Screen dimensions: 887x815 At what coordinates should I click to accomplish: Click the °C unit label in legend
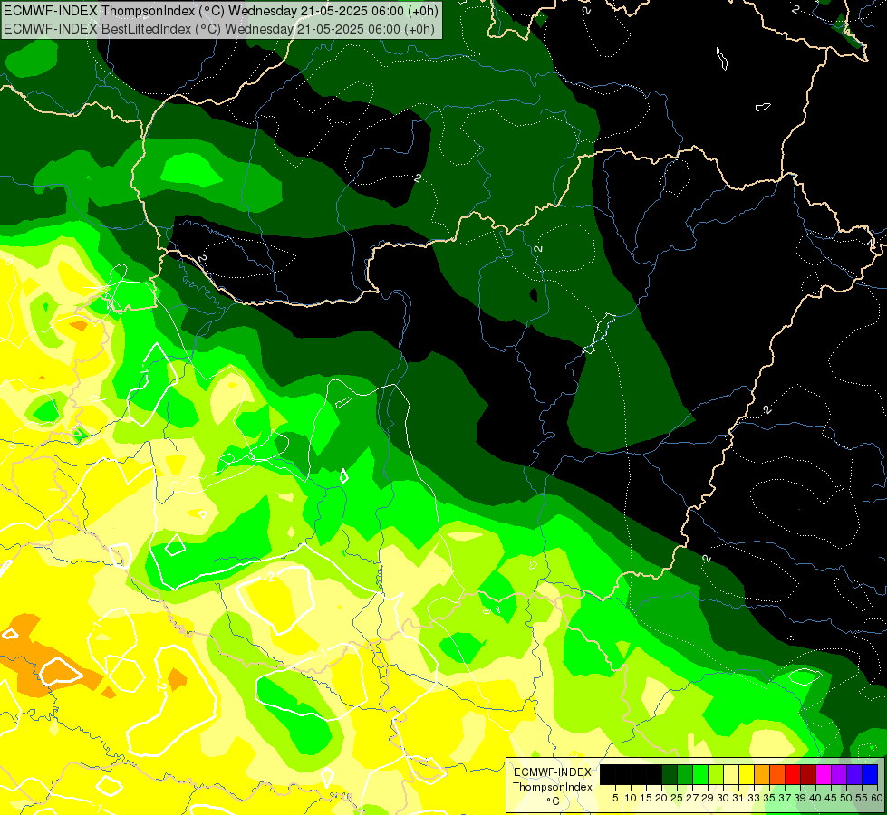tap(553, 801)
